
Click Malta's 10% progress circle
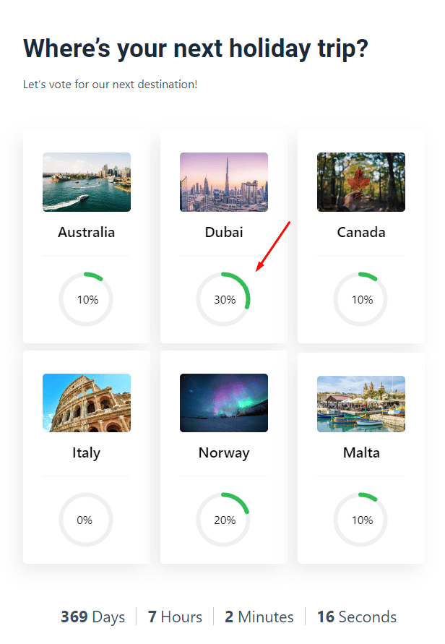[360, 520]
